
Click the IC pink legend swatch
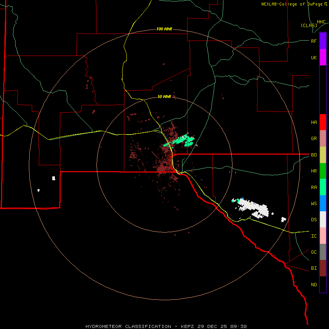(x=323, y=236)
